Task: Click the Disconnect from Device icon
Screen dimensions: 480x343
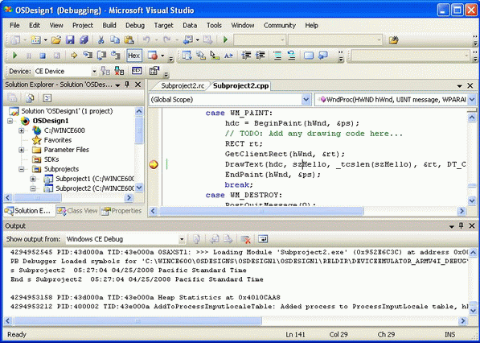Action: (119, 71)
